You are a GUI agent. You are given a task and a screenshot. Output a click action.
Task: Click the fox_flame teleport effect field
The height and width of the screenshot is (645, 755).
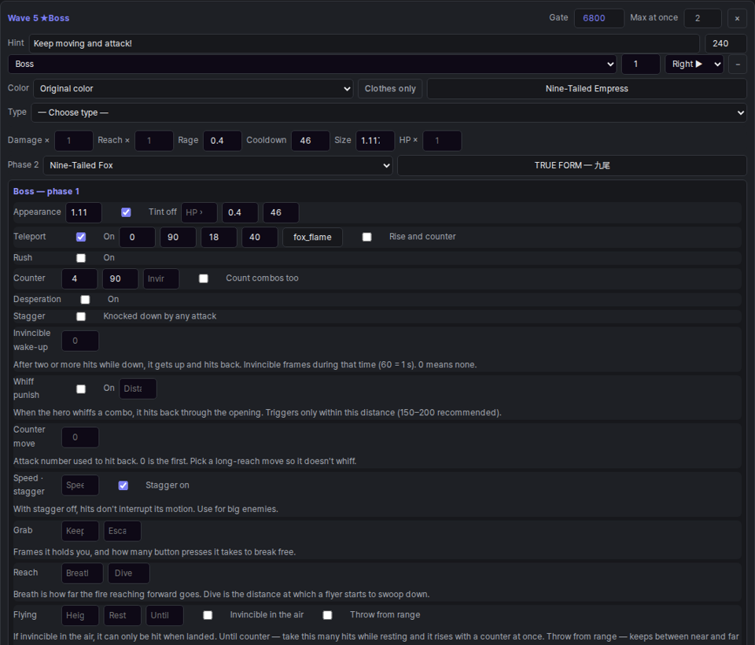[312, 237]
